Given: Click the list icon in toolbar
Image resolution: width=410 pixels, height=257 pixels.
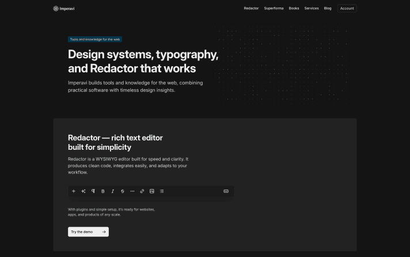Looking at the screenshot, I should [162, 191].
